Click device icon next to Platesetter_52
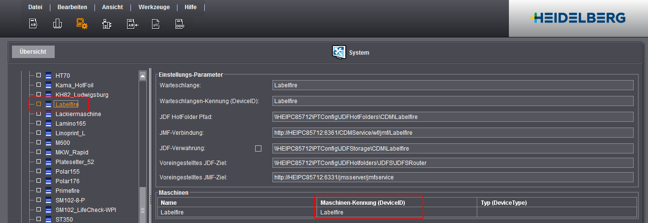Image resolution: width=648 pixels, height=223 pixels. click(x=48, y=162)
